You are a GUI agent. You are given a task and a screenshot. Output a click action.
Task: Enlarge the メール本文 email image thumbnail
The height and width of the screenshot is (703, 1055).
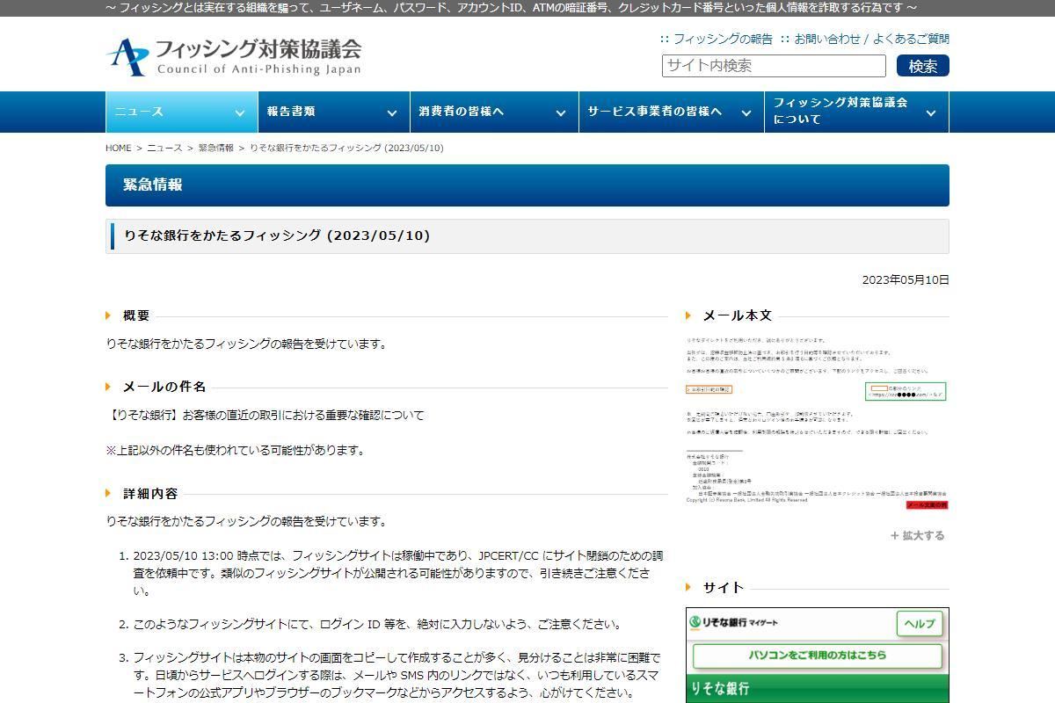[817, 423]
